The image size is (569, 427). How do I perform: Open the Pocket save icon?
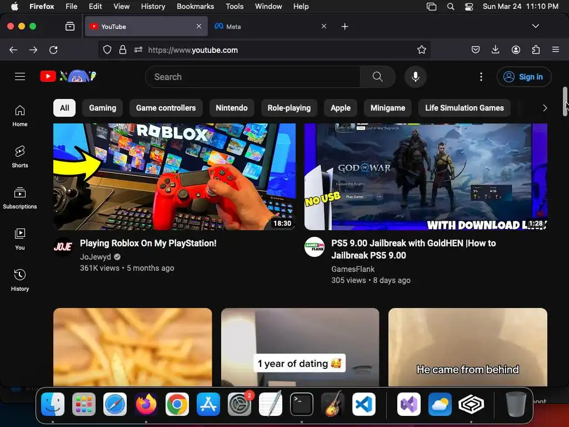476,49
